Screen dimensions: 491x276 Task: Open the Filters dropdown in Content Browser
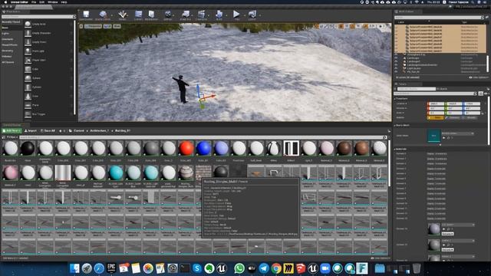[x=12, y=137]
